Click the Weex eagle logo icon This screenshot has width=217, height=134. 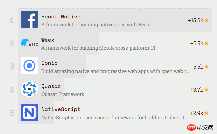coord(29,43)
